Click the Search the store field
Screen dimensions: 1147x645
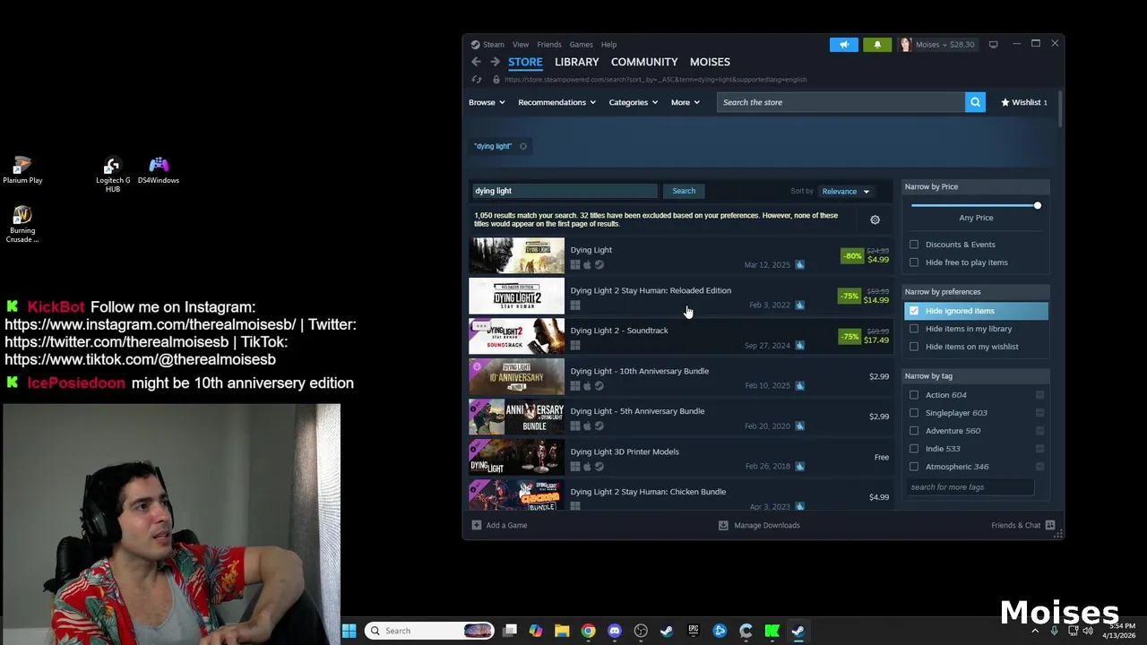(x=841, y=102)
